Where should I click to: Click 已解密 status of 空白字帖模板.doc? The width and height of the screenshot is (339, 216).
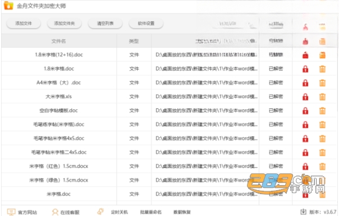coord(276,111)
